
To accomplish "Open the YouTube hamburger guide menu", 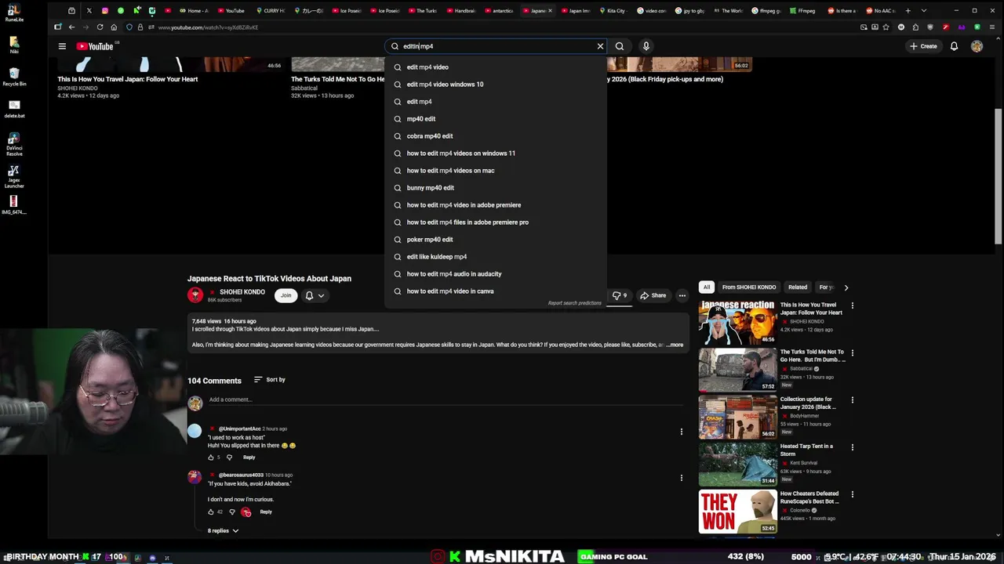I will click(x=62, y=46).
